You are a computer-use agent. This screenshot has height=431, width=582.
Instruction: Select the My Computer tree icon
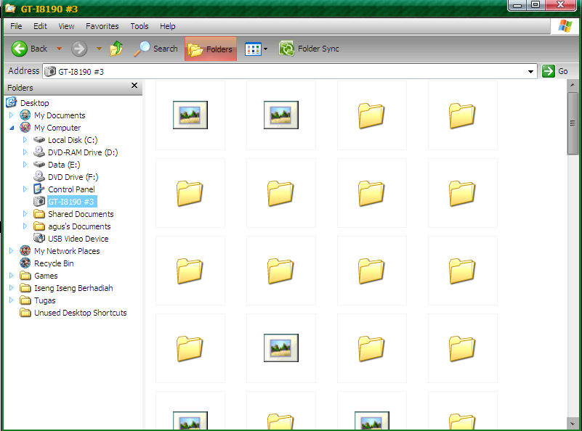(x=25, y=128)
